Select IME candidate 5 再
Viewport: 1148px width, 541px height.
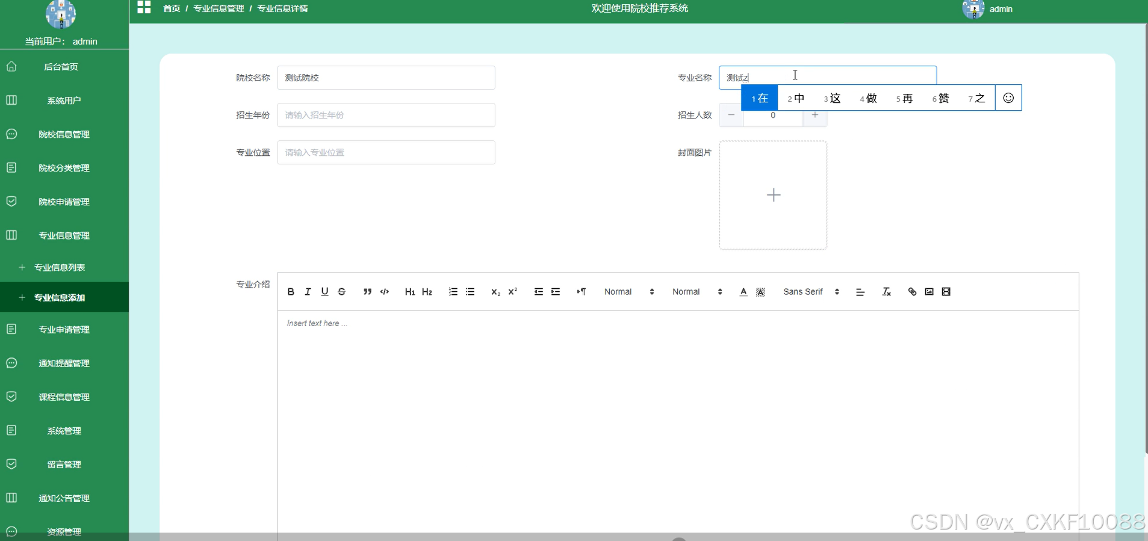[x=904, y=98]
